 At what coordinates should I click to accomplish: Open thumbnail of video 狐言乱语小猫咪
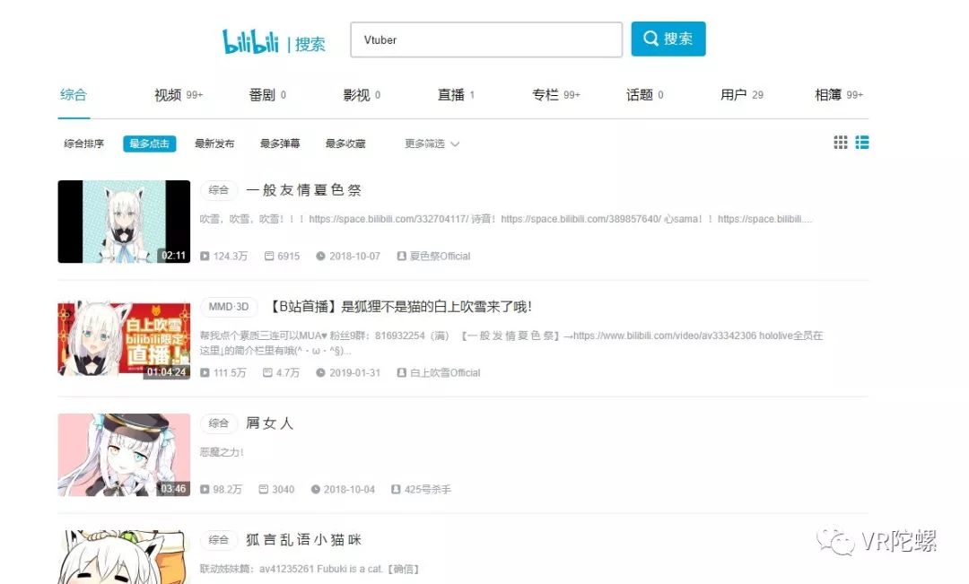[124, 557]
